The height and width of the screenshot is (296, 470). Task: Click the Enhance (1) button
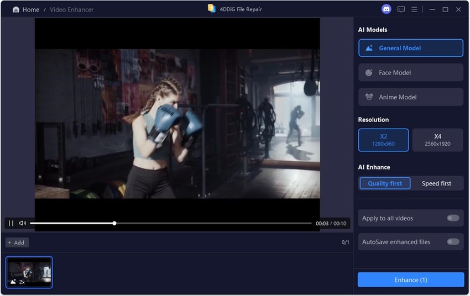(411, 280)
